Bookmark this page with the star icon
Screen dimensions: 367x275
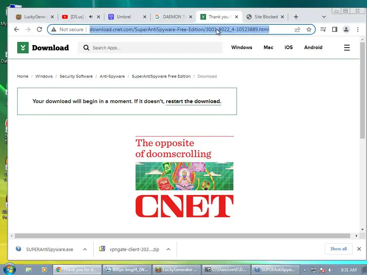(309, 29)
